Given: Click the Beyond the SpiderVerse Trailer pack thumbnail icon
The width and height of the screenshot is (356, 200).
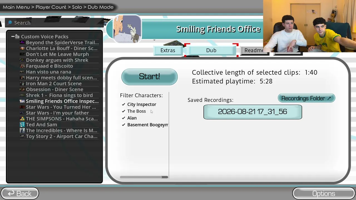Looking at the screenshot, I should (22, 42).
